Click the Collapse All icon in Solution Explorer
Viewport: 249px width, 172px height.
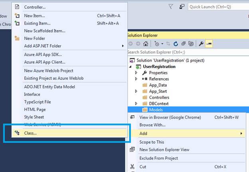pos(184,44)
